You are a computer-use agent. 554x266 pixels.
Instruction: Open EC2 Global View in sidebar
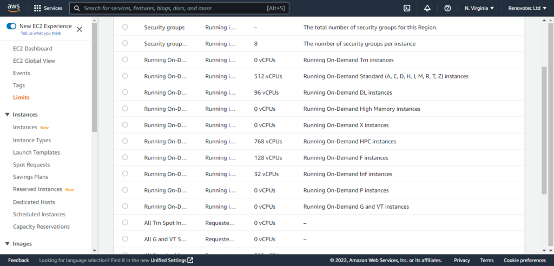tap(34, 61)
